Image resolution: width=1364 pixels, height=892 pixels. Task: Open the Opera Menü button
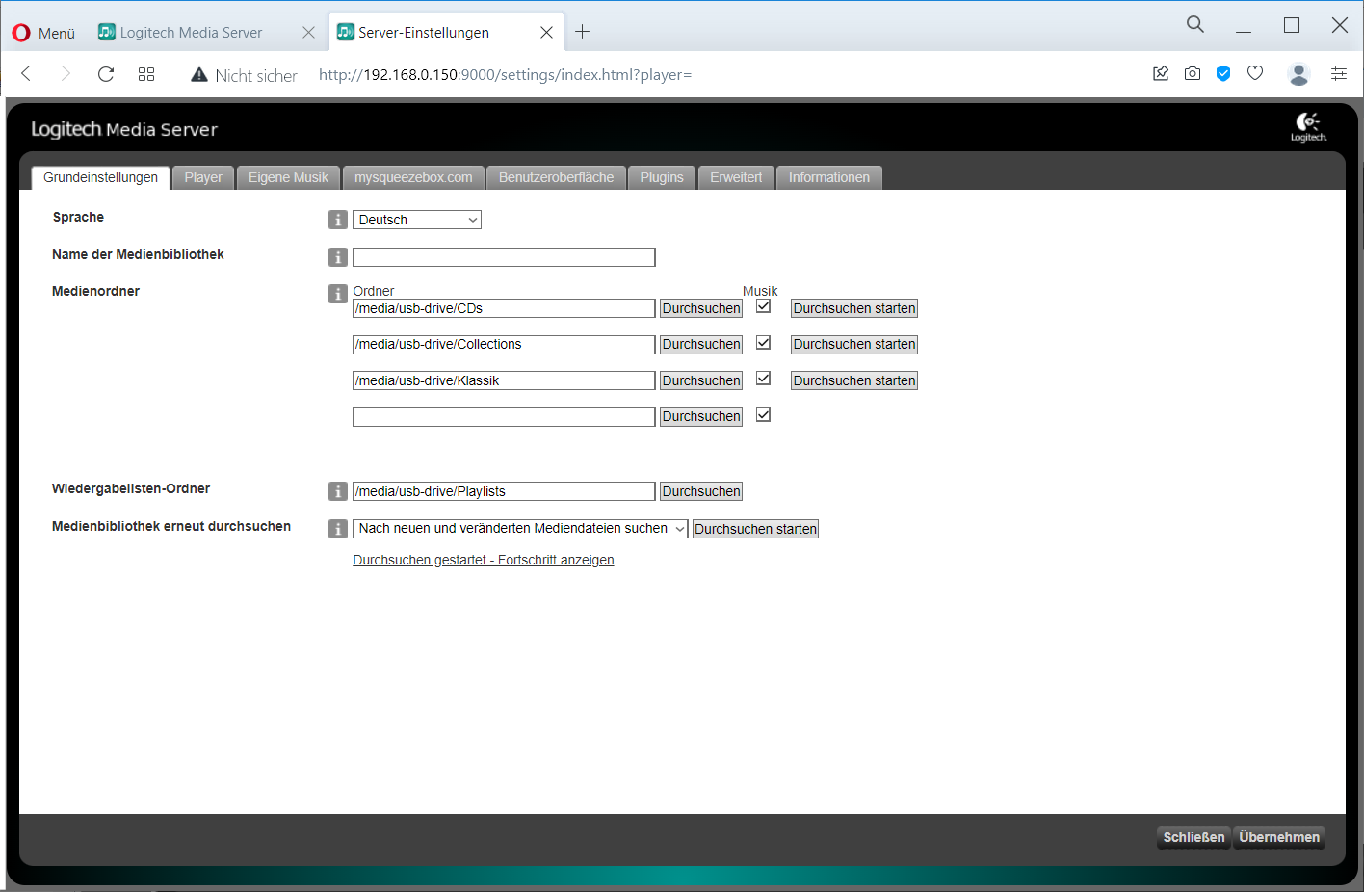(43, 33)
